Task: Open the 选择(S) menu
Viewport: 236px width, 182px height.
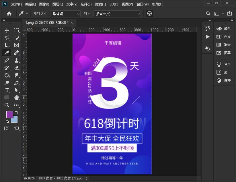Action: [86, 4]
